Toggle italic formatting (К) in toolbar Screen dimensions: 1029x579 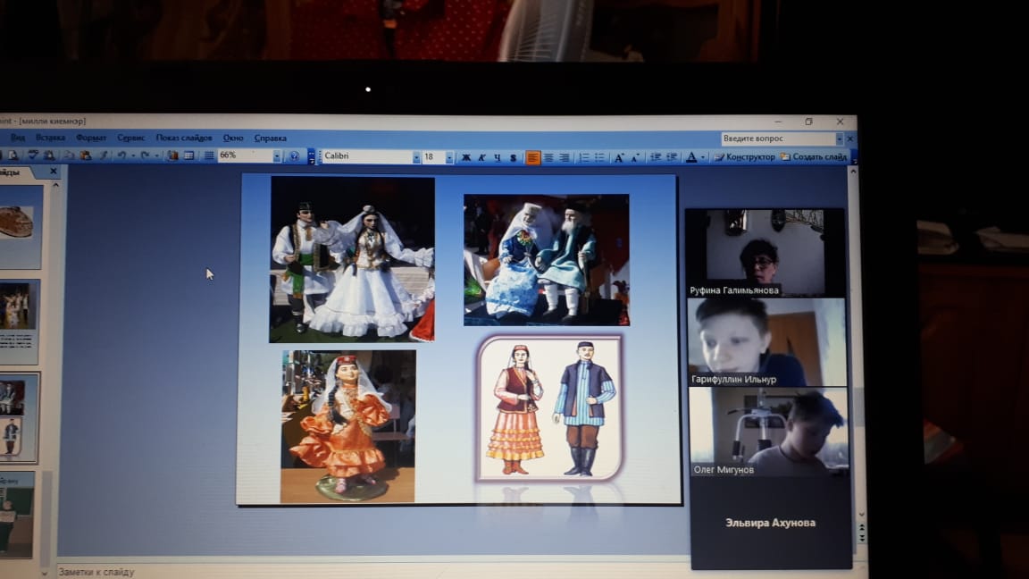[x=481, y=157]
